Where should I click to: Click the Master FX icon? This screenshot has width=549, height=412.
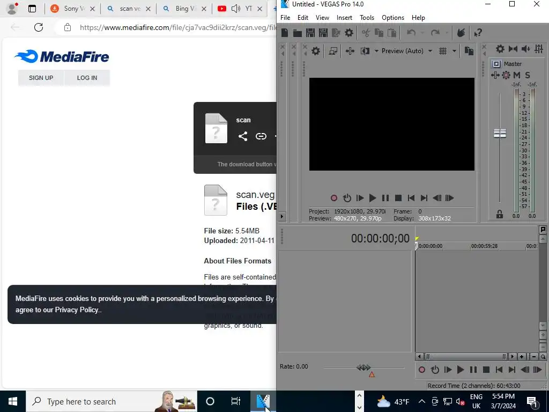pyautogui.click(x=495, y=75)
